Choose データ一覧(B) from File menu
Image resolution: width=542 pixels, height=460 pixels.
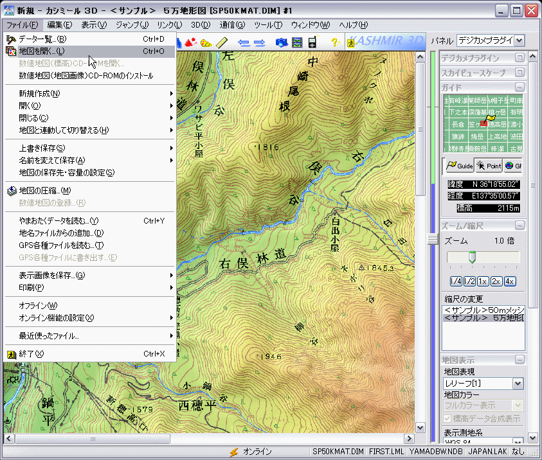90,39
